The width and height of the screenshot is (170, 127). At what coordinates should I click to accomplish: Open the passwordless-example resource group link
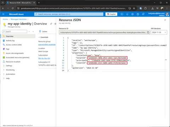[47, 44]
